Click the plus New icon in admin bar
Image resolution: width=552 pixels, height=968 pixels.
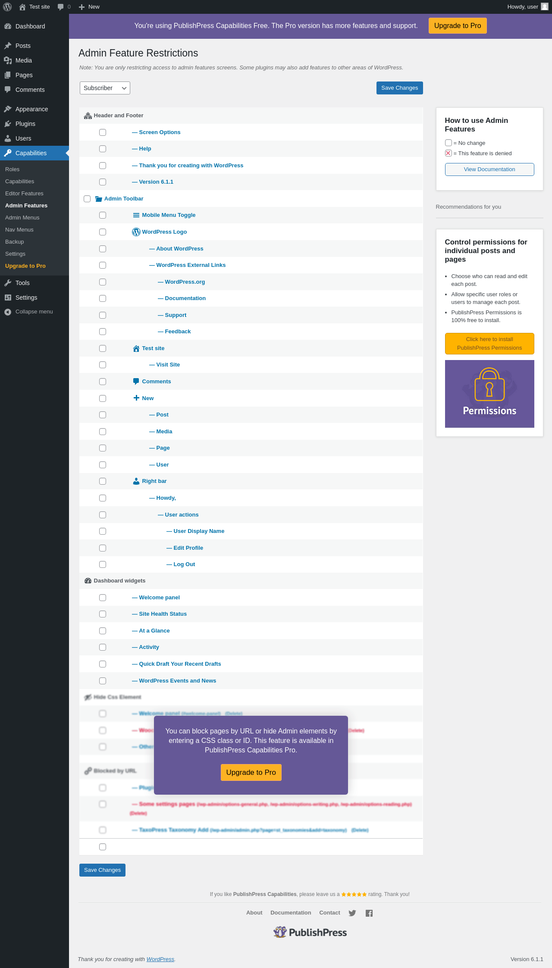tap(82, 7)
